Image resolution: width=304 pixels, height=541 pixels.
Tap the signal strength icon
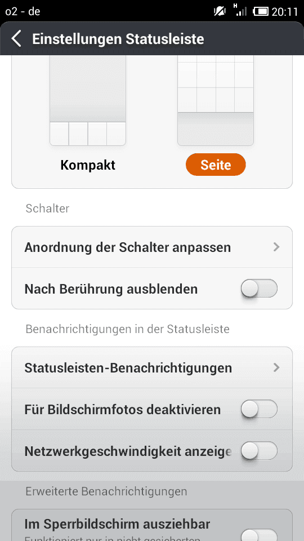240,10
